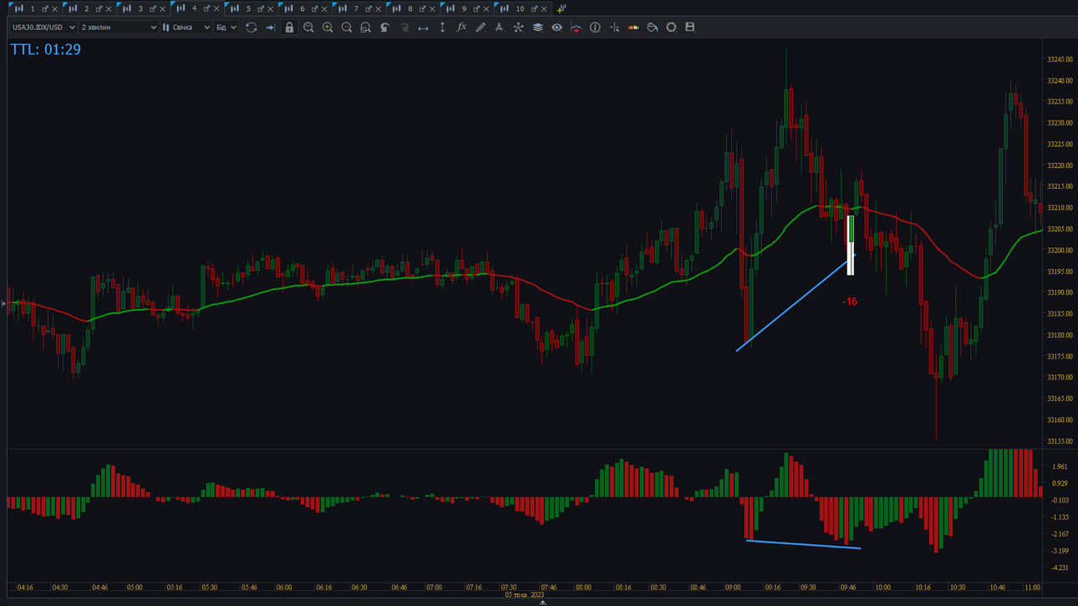Click the colored bar indicator icon
This screenshot has height=606, width=1078.
633,28
